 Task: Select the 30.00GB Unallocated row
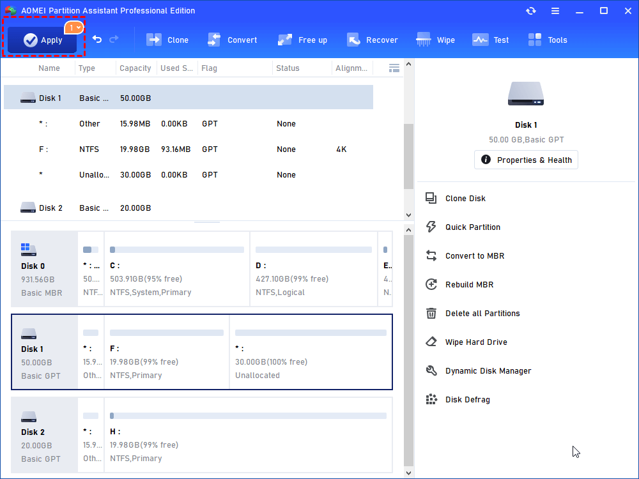pos(189,175)
